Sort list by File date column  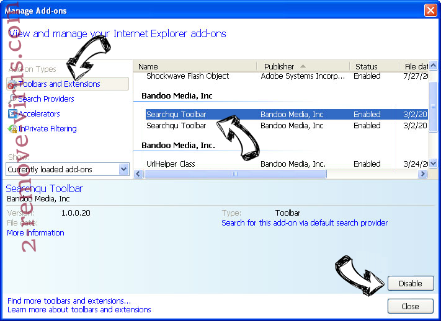[414, 67]
